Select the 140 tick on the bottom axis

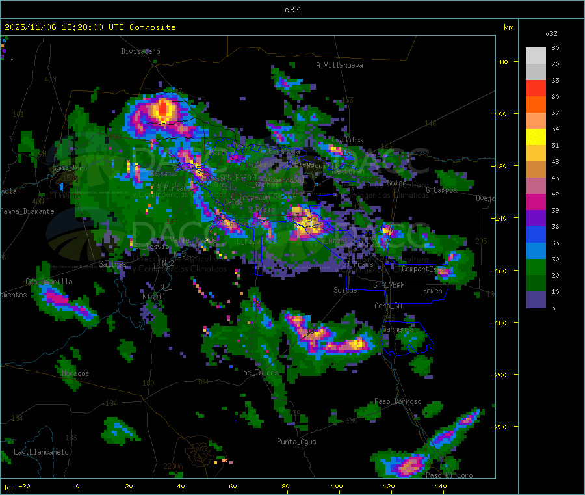[x=441, y=487]
